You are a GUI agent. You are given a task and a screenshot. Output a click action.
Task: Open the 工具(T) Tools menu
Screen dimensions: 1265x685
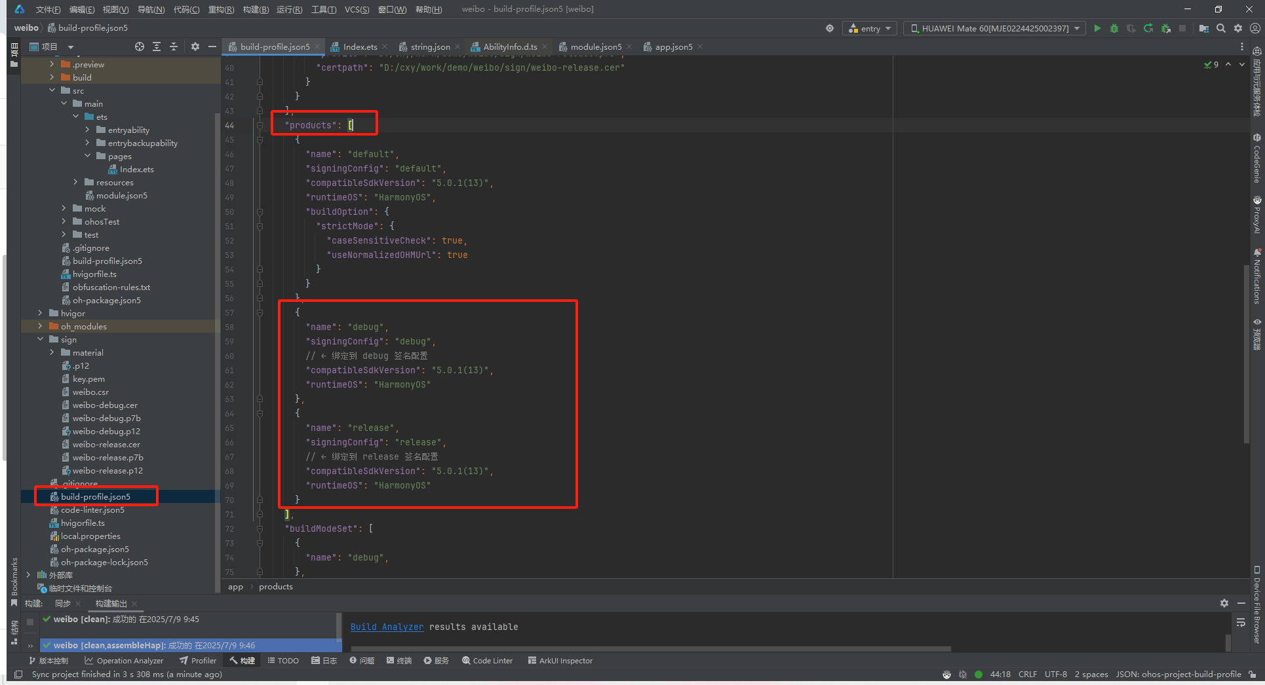[x=324, y=9]
